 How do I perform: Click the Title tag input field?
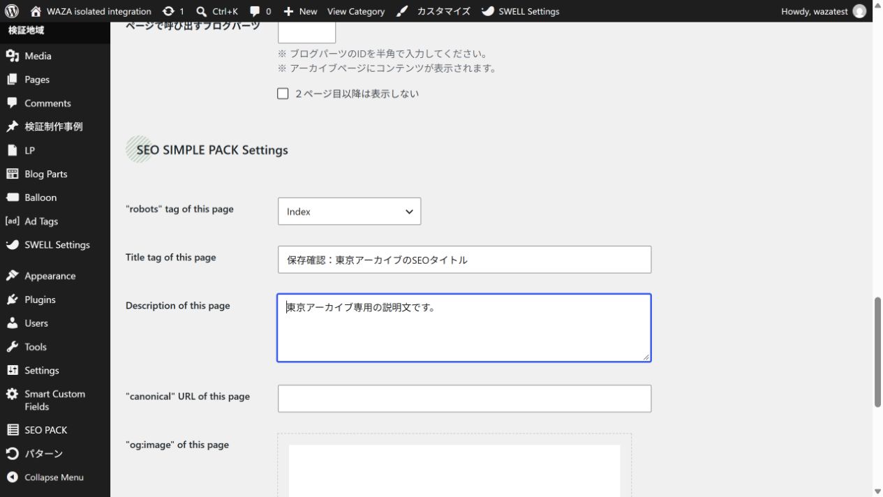coord(464,260)
